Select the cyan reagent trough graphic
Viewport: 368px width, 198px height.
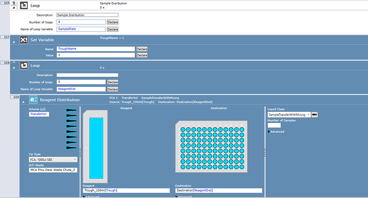point(96,148)
